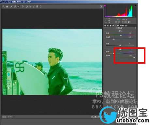This screenshot has height=125, width=150.
Task: Toggle full screen mode icon
Action: click(x=101, y=6)
